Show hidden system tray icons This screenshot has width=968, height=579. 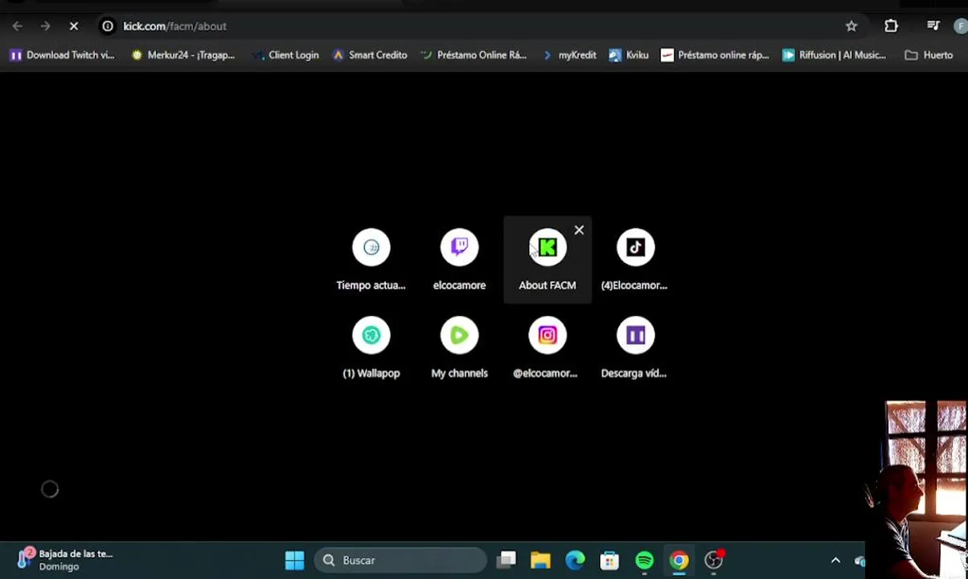point(835,561)
